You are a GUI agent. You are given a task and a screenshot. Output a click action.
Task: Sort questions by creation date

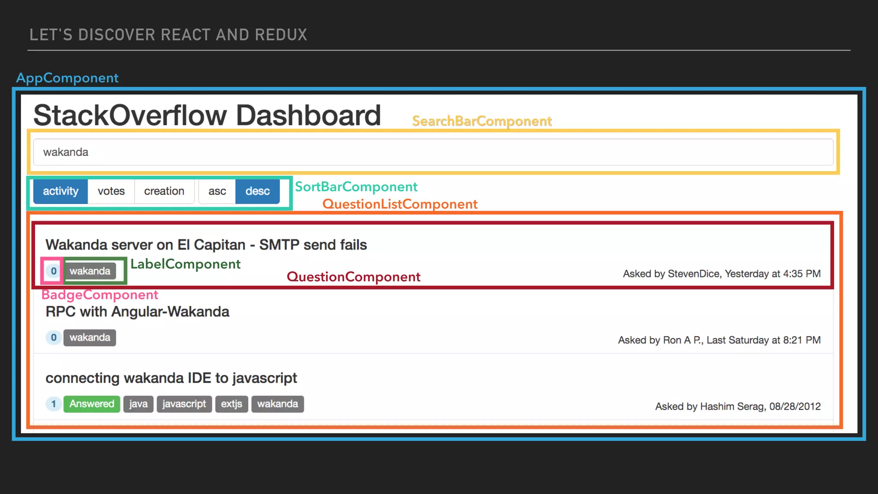tap(164, 191)
